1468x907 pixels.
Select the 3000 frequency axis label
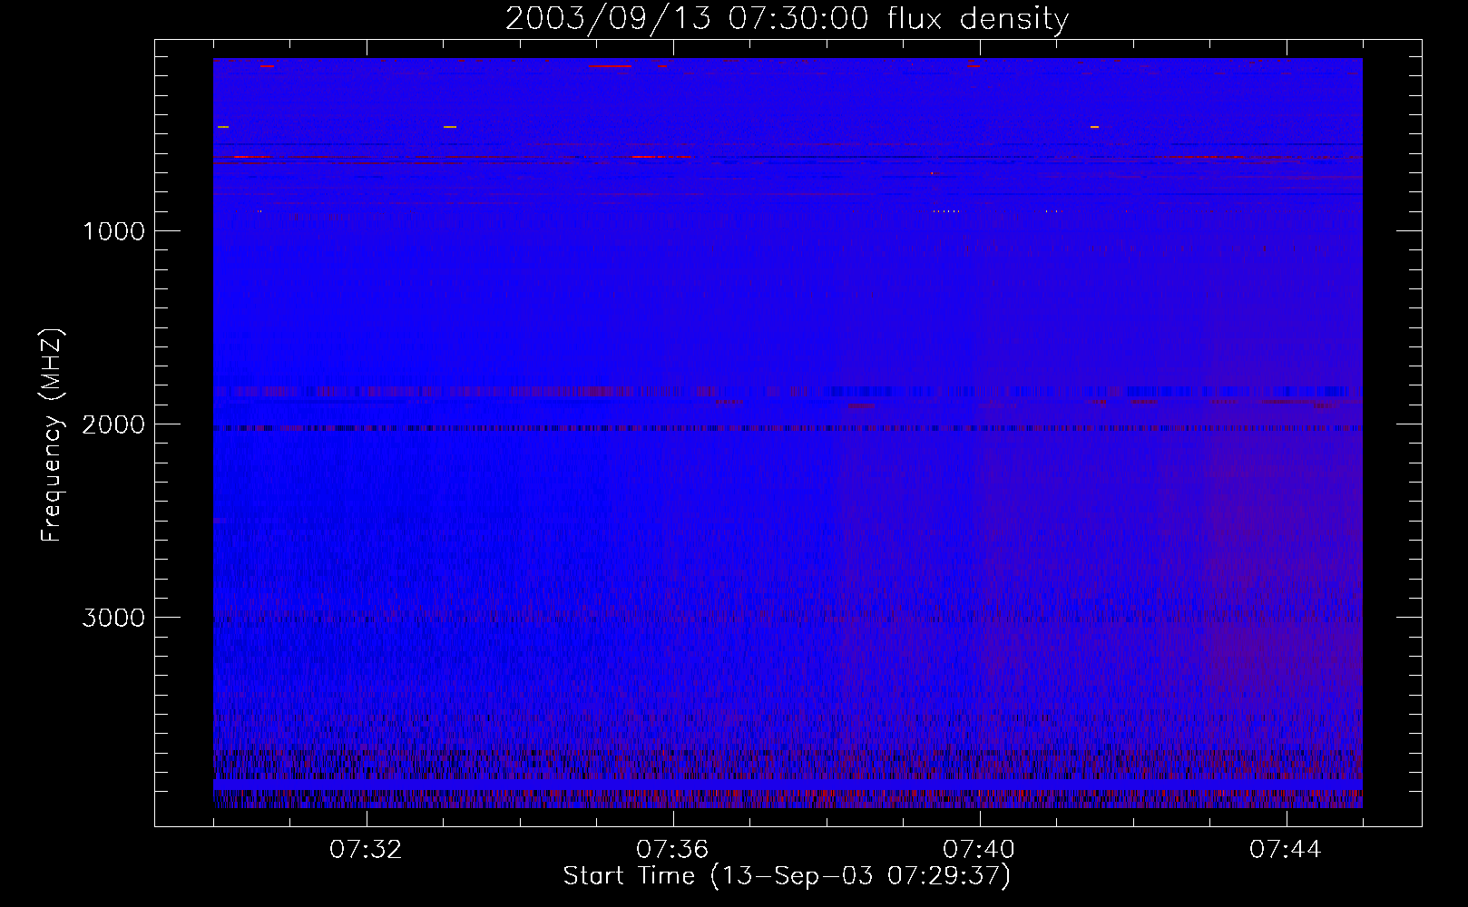(113, 618)
